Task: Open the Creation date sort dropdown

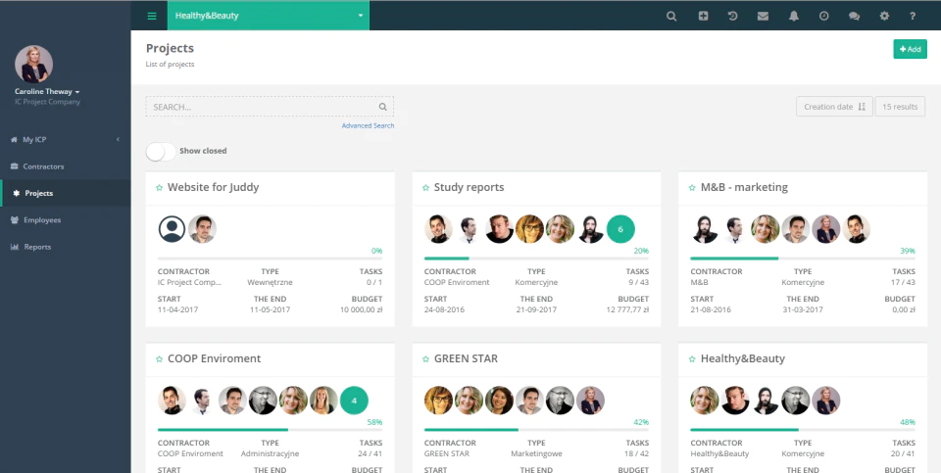Action: [834, 107]
